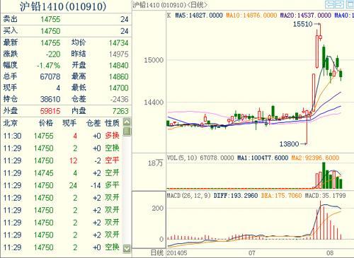Click the DEA:175.7060 value
The image size is (354, 258).
point(282,196)
